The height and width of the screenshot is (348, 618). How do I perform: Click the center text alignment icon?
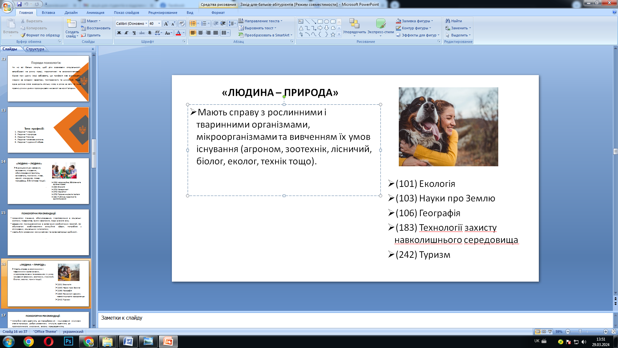(201, 33)
